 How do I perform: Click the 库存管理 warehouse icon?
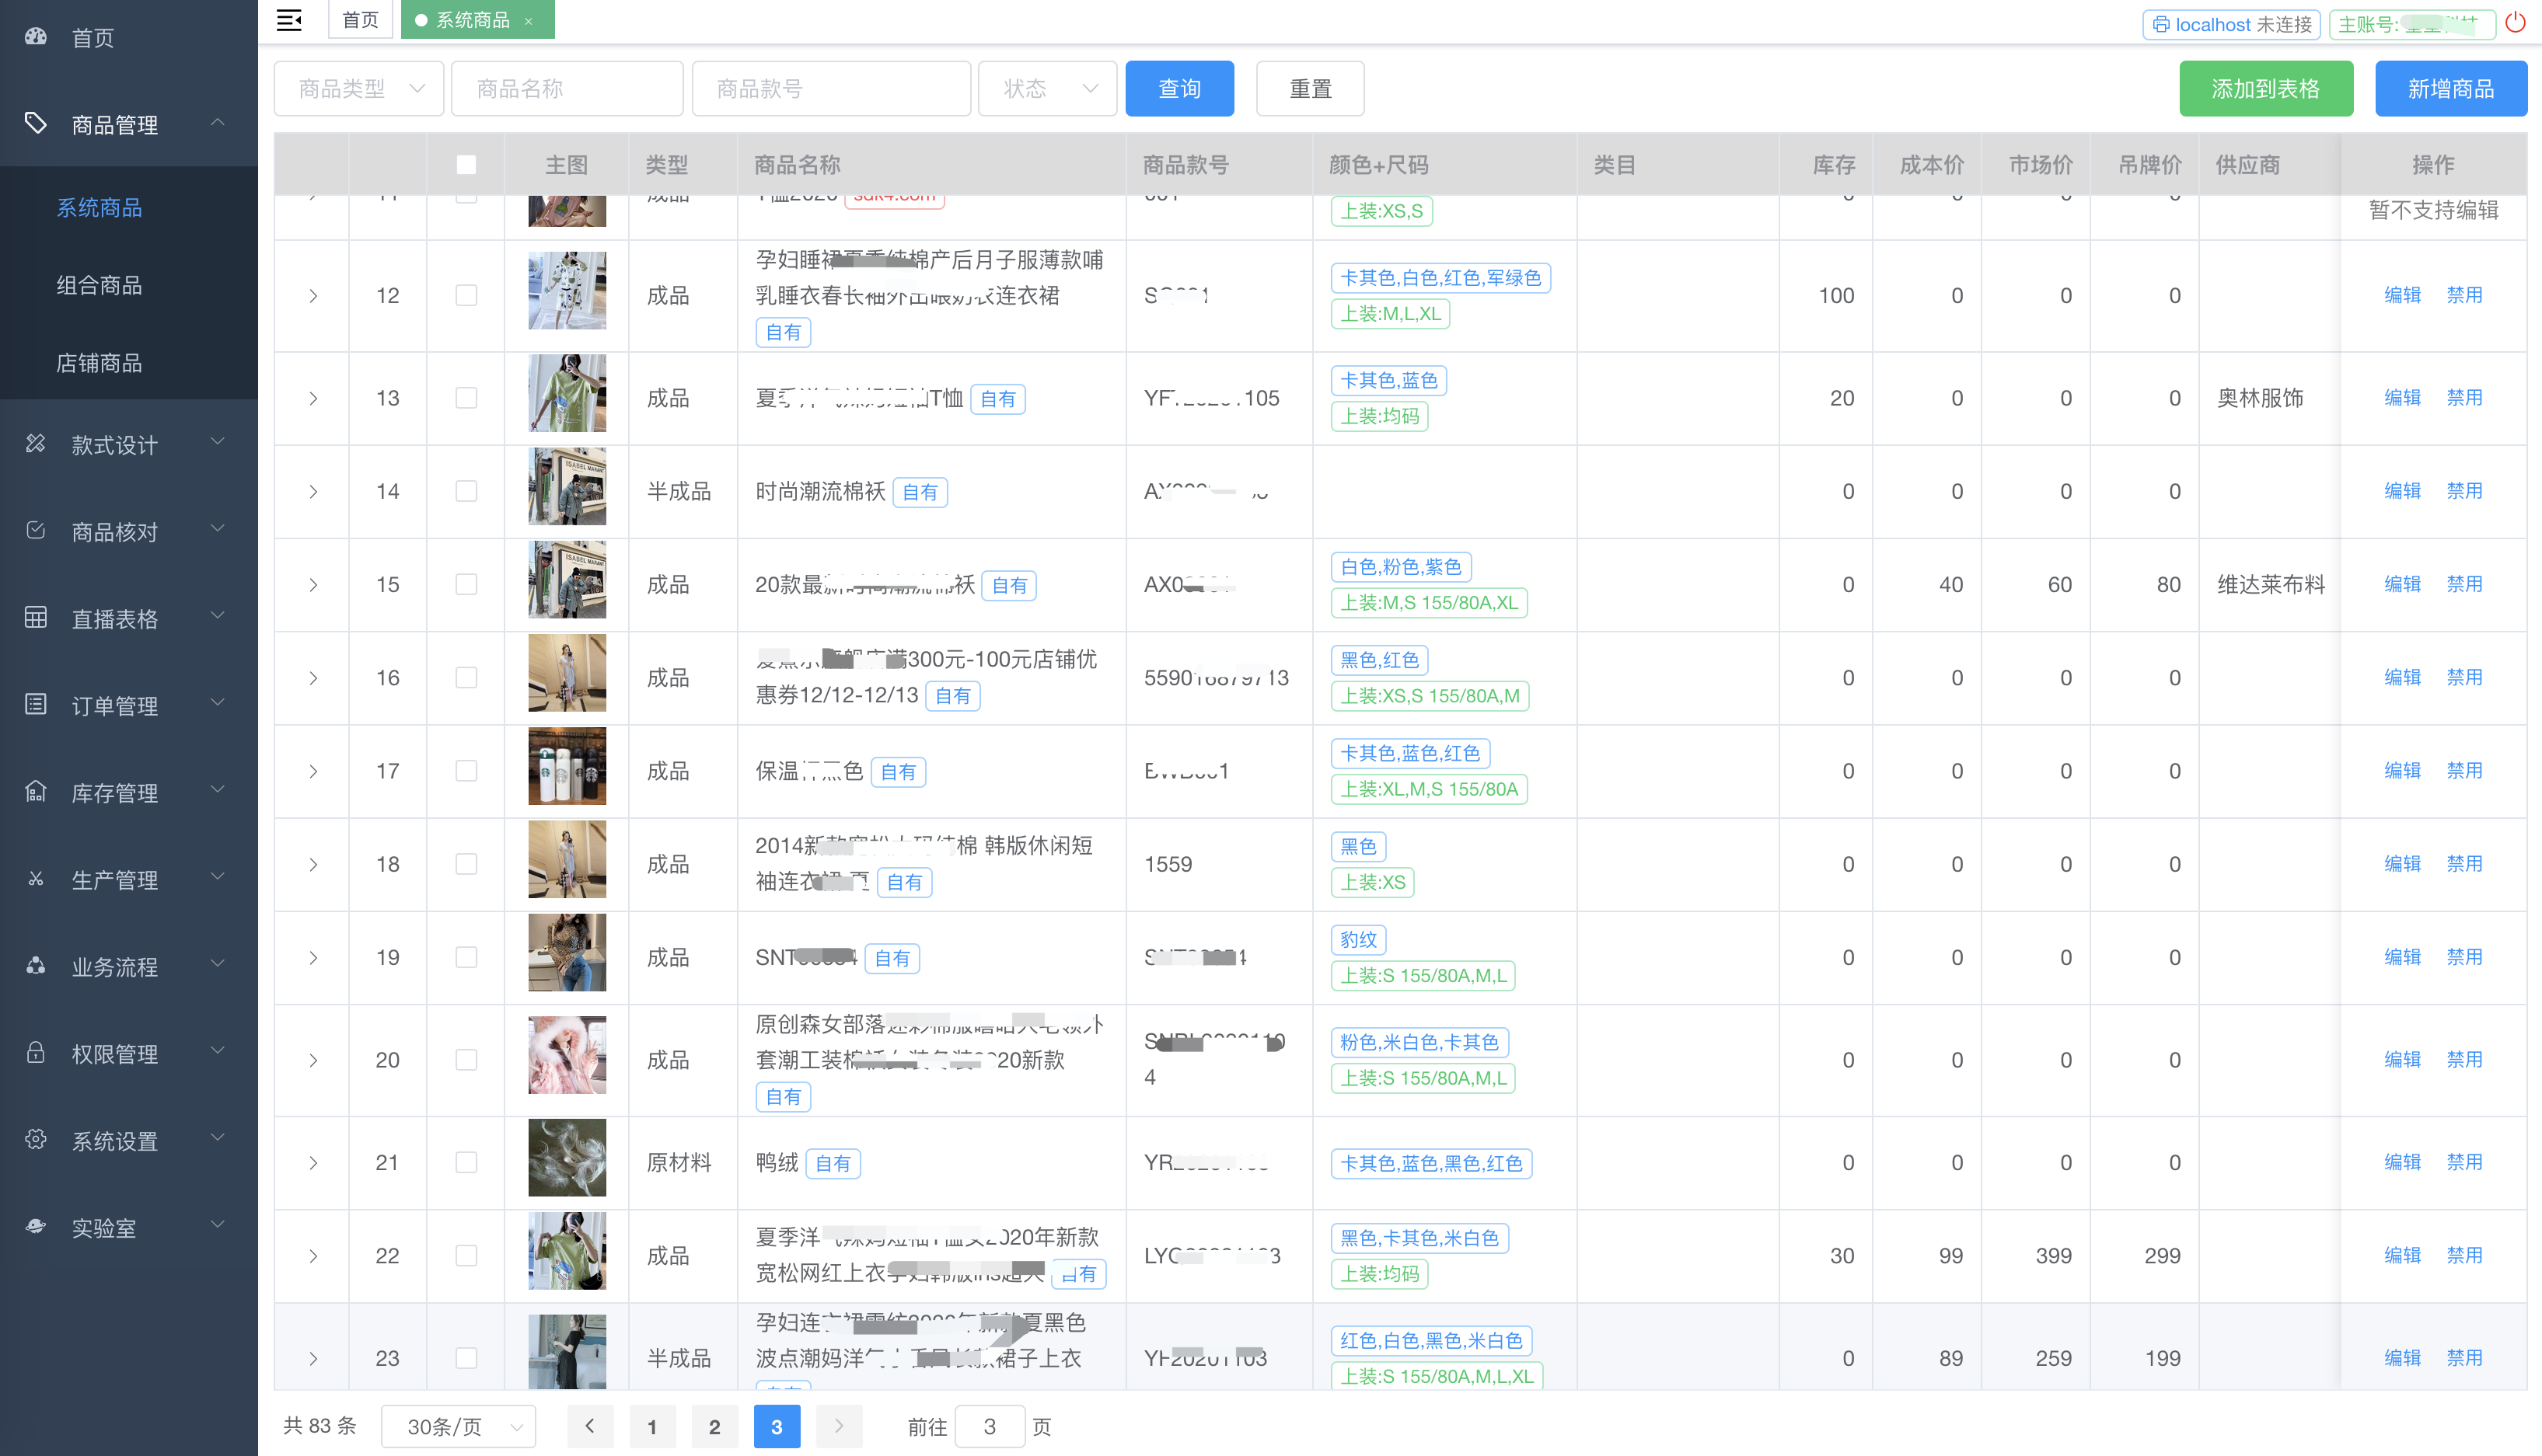tap(36, 791)
